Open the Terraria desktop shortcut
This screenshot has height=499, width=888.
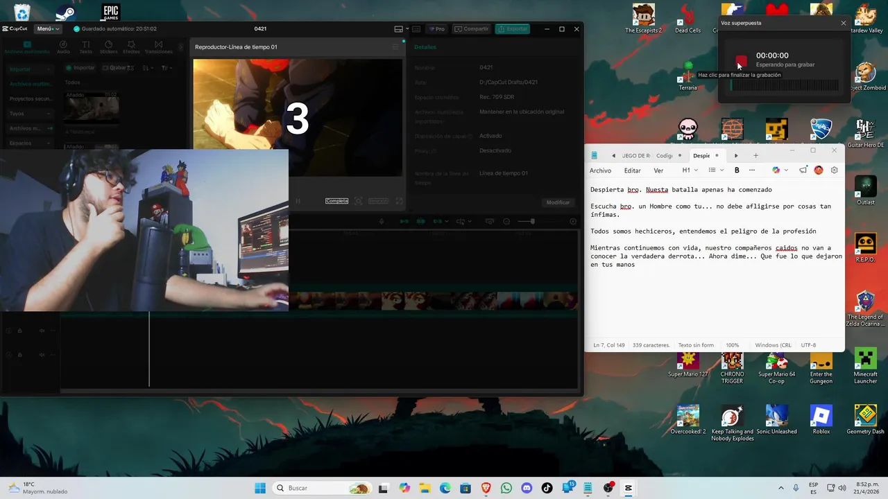click(688, 76)
